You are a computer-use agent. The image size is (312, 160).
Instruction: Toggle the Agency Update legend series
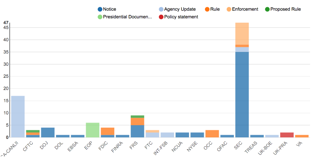[177, 9]
